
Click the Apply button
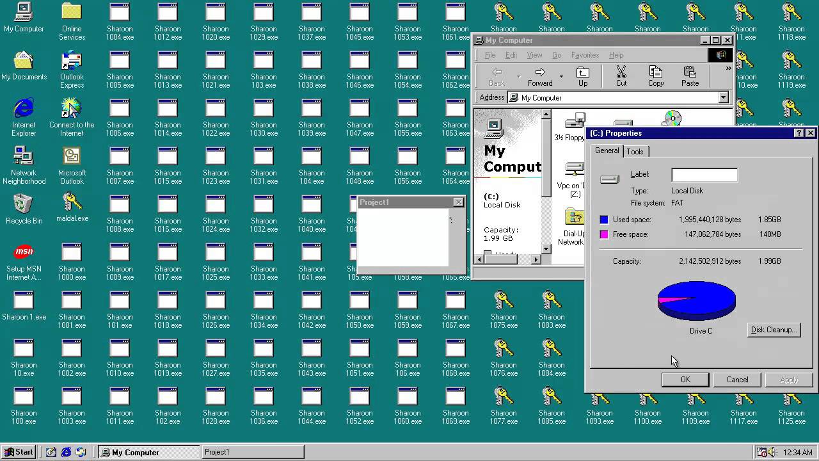(789, 380)
